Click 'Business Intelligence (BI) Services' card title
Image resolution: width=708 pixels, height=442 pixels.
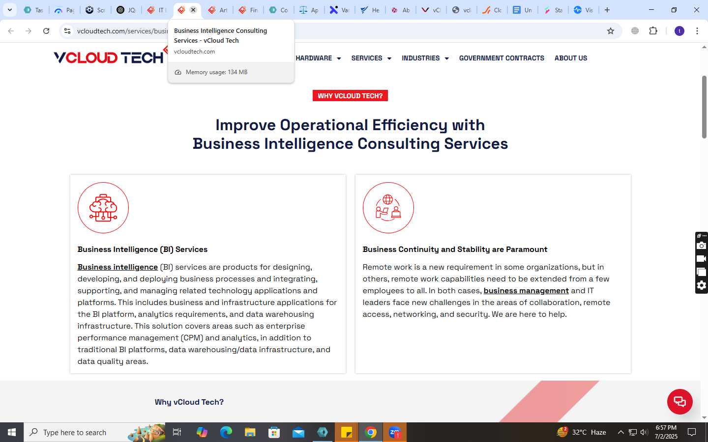[143, 249]
